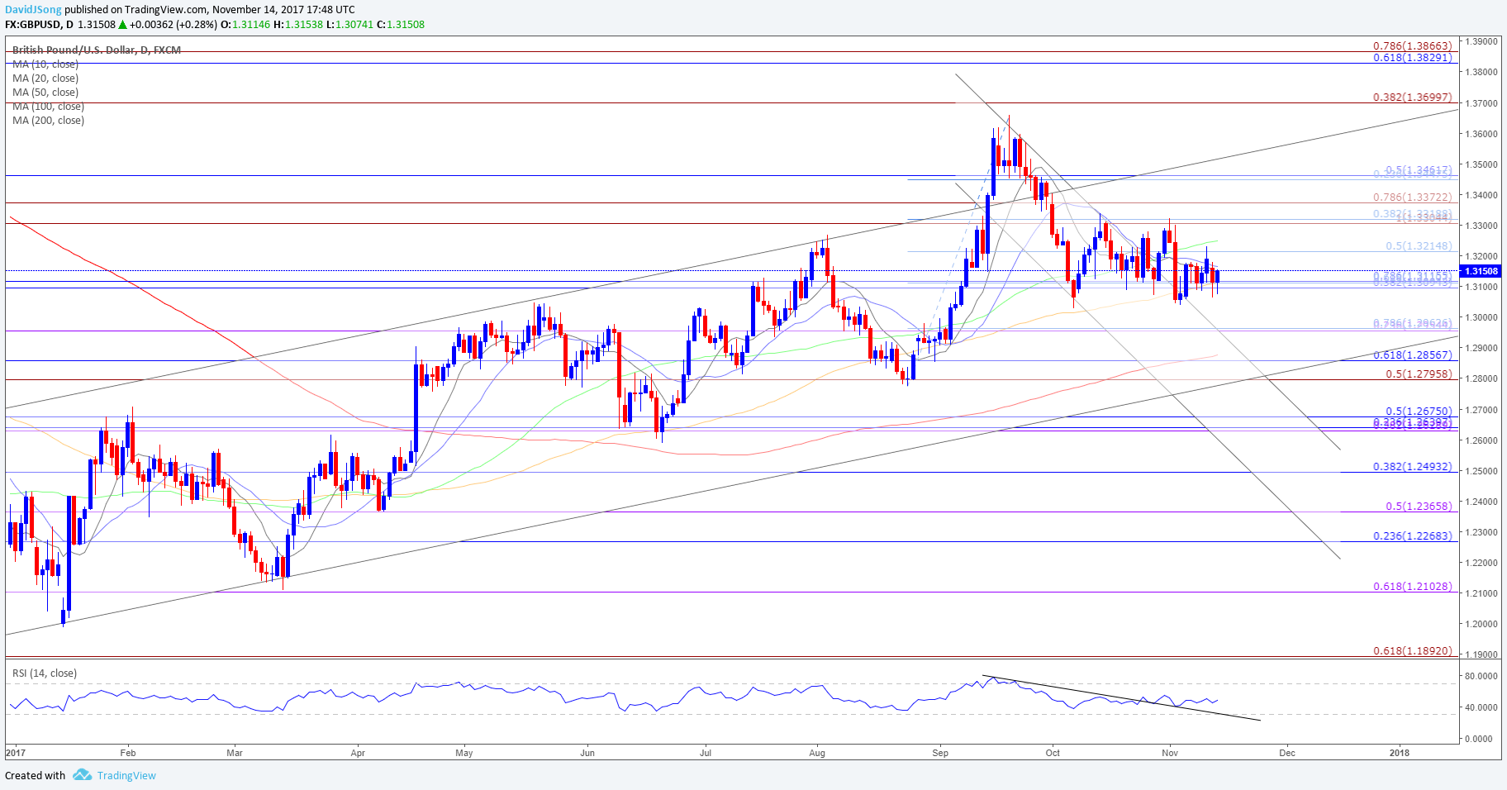Open the TradingView link at bottom

[x=126, y=775]
